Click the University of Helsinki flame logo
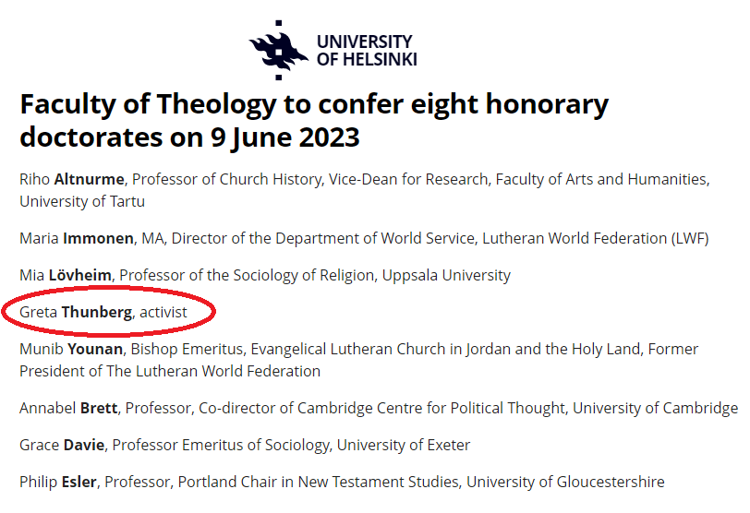750x513 pixels. (278, 51)
